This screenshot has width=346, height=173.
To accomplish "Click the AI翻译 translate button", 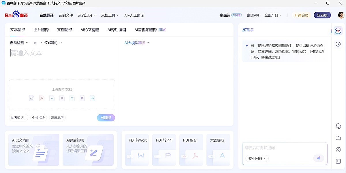I will click(106, 118).
